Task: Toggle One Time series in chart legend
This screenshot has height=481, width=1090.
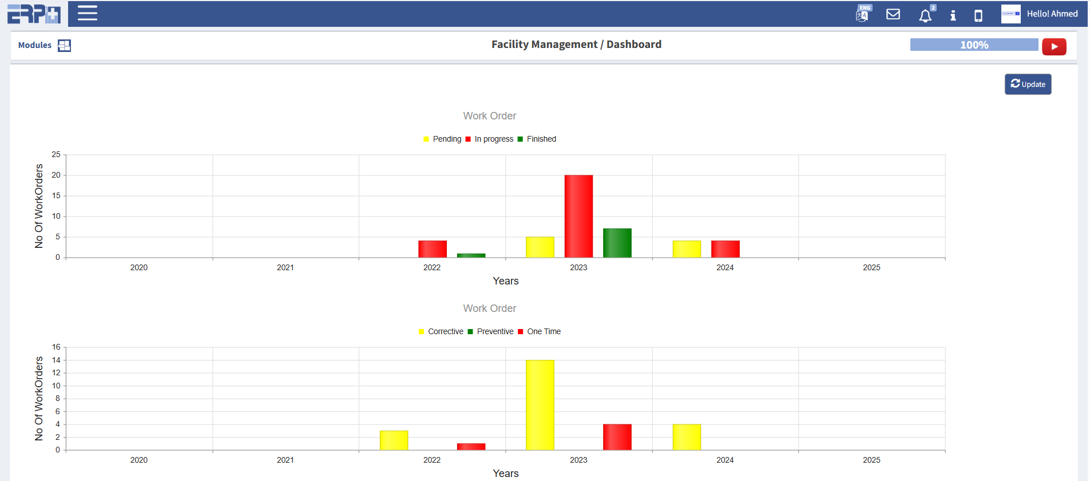Action: pyautogui.click(x=539, y=331)
